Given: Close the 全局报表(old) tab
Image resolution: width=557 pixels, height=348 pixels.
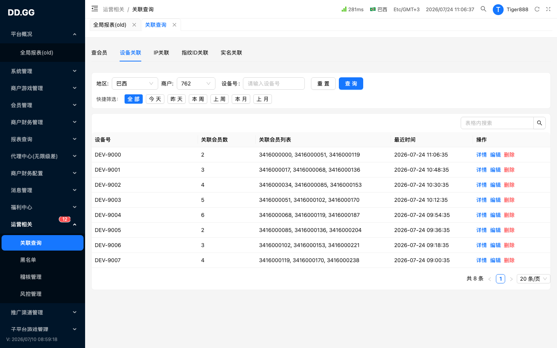Looking at the screenshot, I should [134, 25].
